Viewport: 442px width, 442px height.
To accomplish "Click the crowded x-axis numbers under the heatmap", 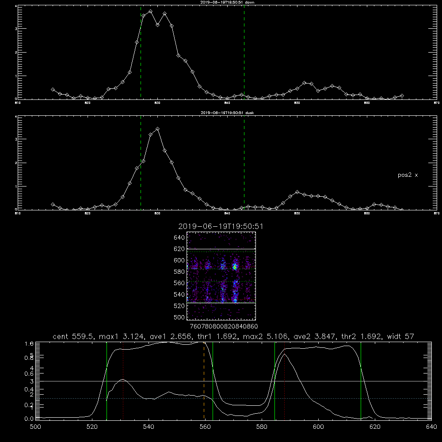I will click(224, 327).
